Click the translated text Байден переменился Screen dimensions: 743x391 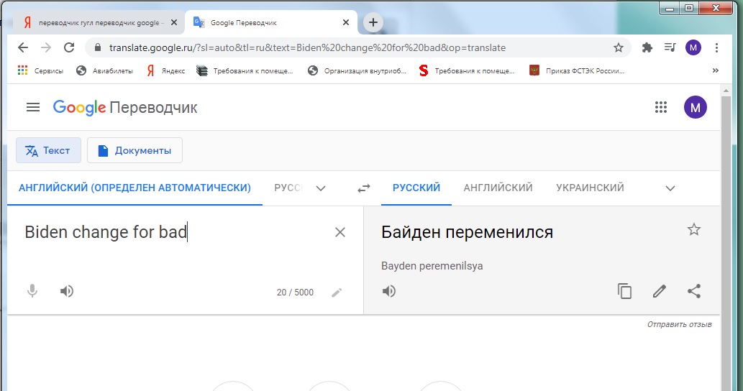pyautogui.click(x=468, y=232)
